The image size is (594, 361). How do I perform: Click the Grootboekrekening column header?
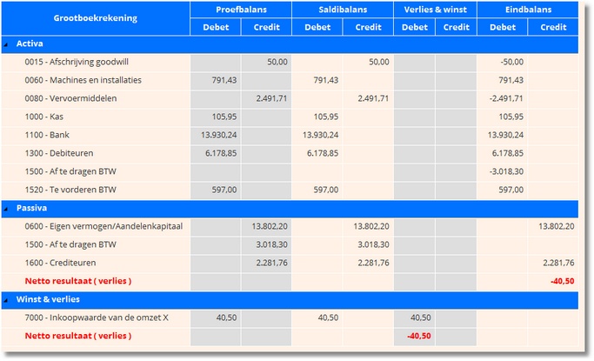[x=95, y=18]
